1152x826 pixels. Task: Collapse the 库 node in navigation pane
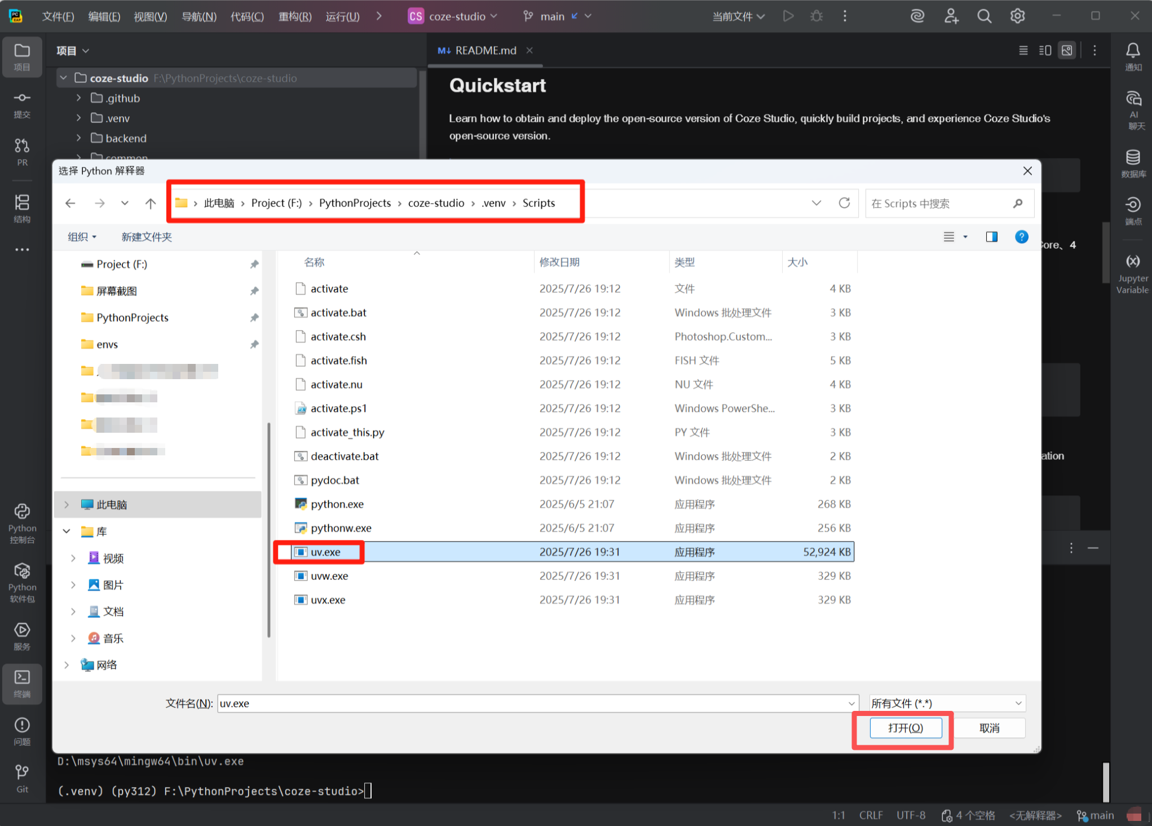67,531
